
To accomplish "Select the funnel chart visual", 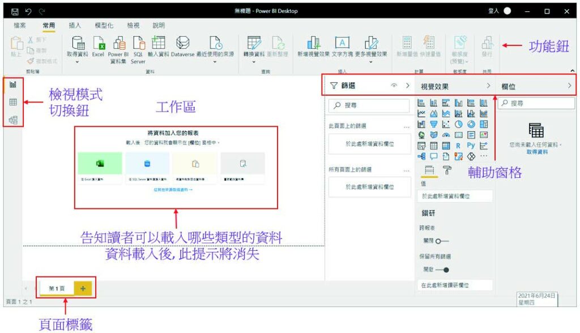I will (x=434, y=125).
